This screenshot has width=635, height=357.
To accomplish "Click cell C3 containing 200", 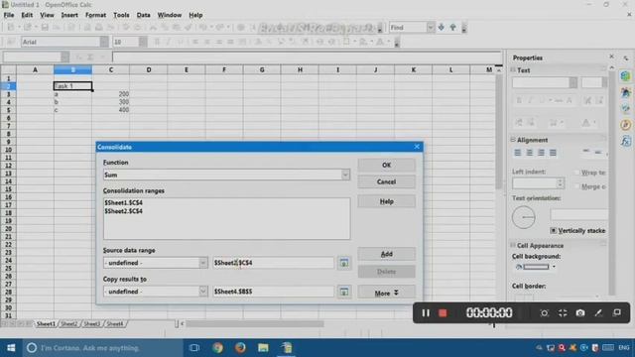I will tap(110, 94).
